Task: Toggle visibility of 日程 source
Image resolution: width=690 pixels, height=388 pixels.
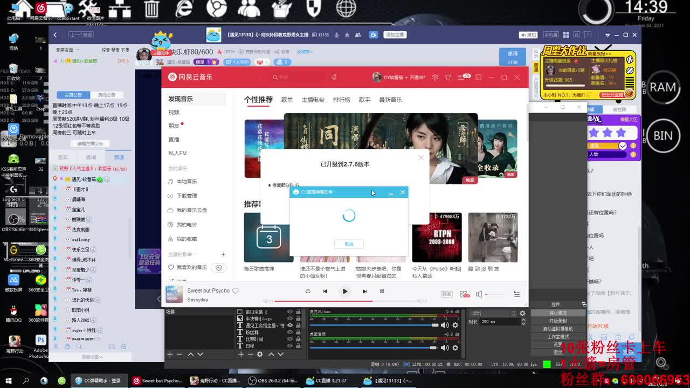Action: 290,347
